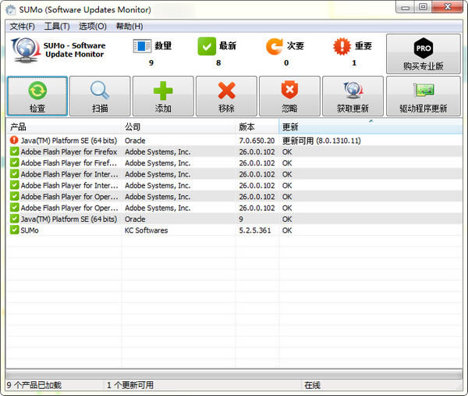Click the 数量 total count icon
The height and width of the screenshot is (396, 468).
point(142,46)
